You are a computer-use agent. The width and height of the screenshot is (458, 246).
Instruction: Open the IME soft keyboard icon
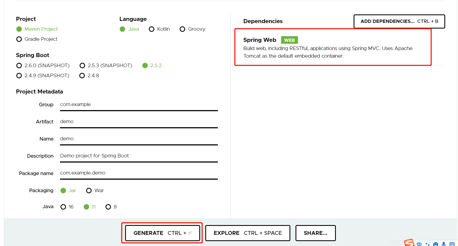(x=452, y=244)
